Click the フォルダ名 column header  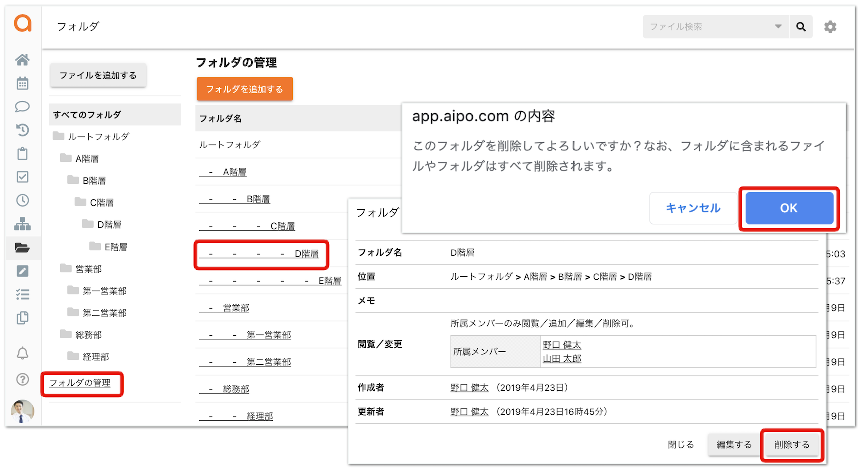click(221, 119)
